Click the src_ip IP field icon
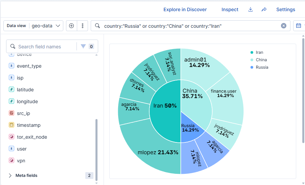The image size is (305, 185). [x=12, y=113]
